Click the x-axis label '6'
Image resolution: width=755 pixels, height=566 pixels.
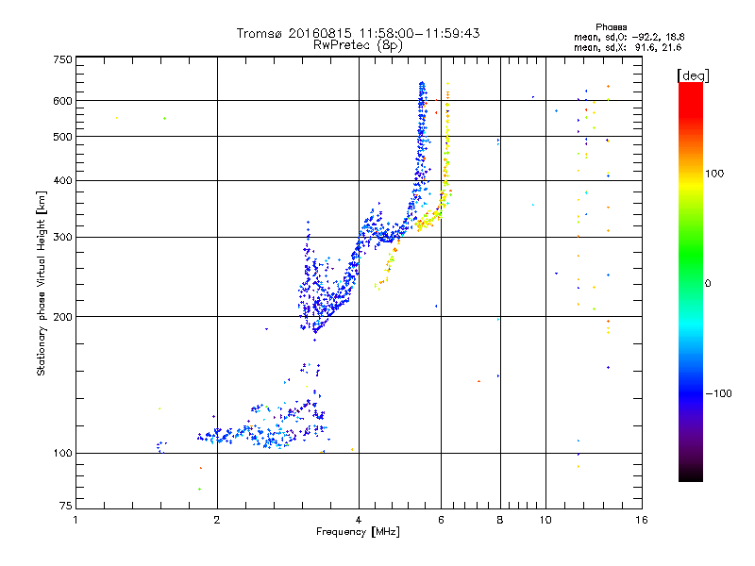pos(441,520)
